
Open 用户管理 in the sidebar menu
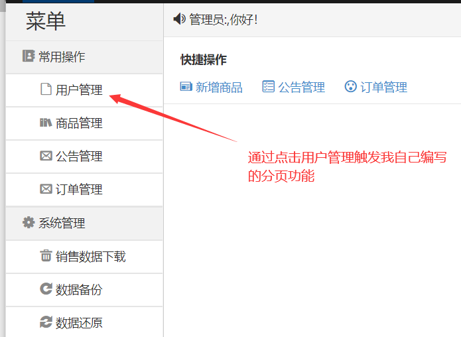click(x=84, y=90)
